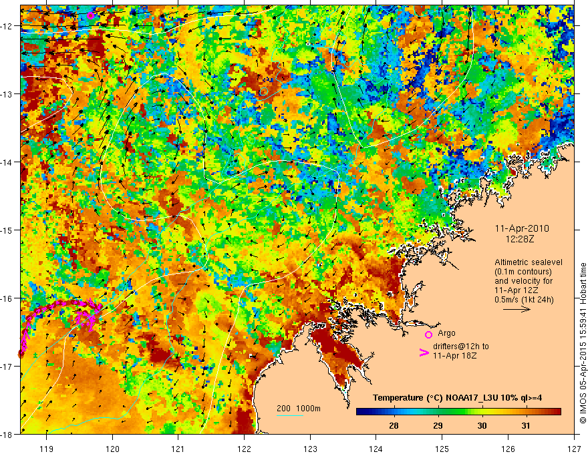
Task: Click the latitude axis label -18
Action: point(7,434)
